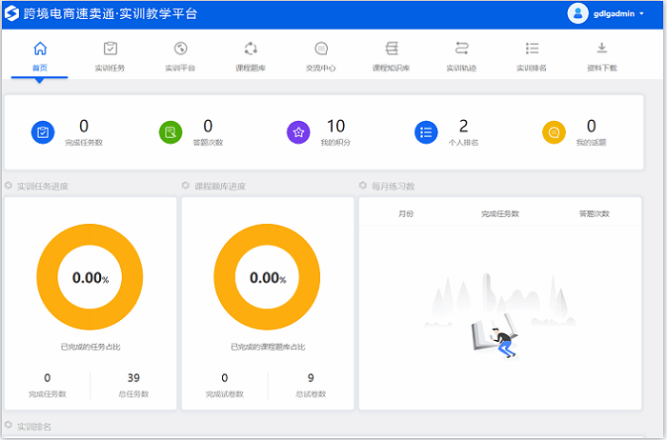The width and height of the screenshot is (667, 440).
Task: Click hexagon icon beside 课程题库进度
Action: [x=186, y=186]
